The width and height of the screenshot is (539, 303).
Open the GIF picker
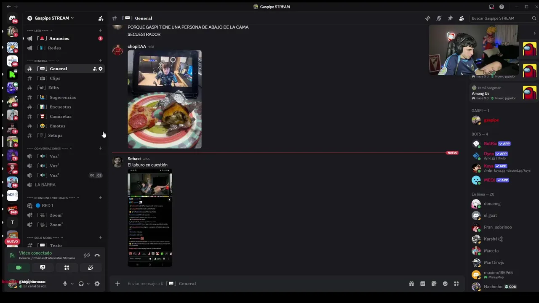423,284
